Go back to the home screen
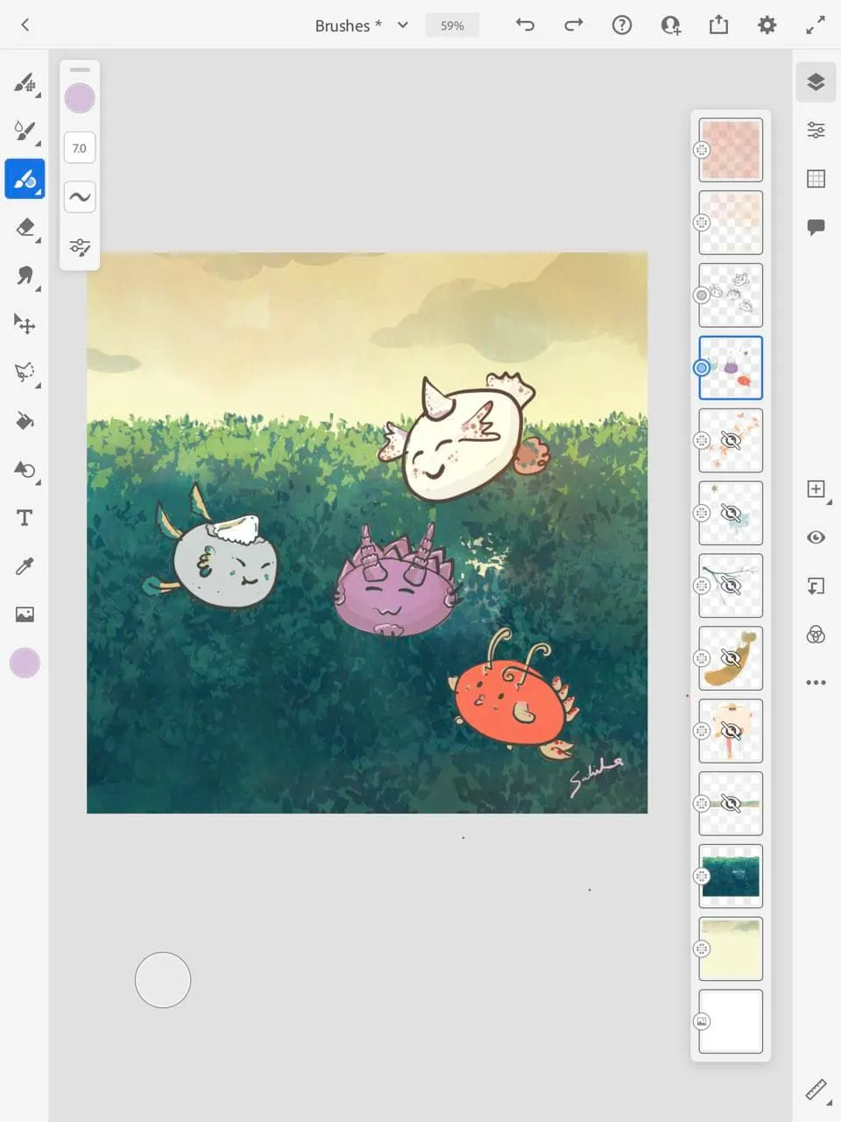This screenshot has height=1122, width=841. pyautogui.click(x=25, y=25)
